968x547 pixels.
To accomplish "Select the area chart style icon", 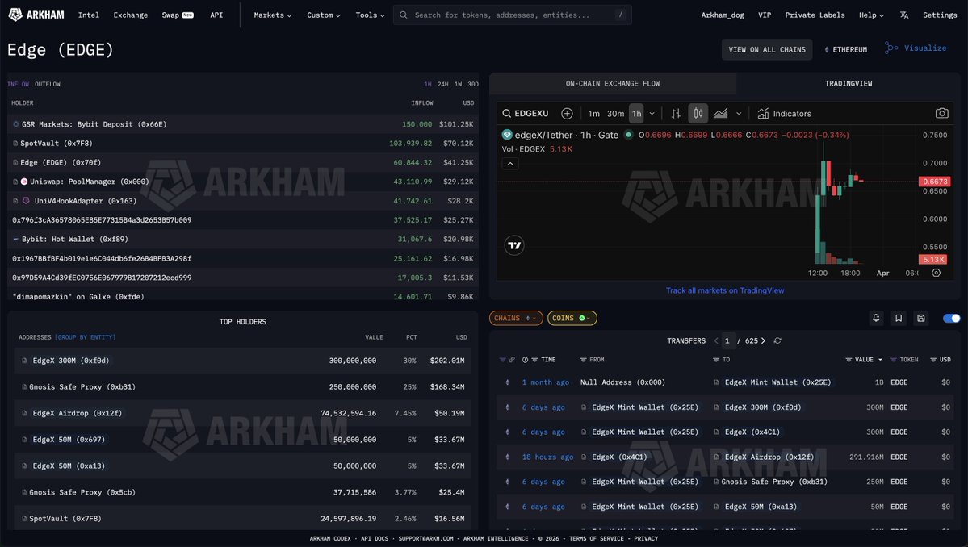I will pyautogui.click(x=719, y=113).
